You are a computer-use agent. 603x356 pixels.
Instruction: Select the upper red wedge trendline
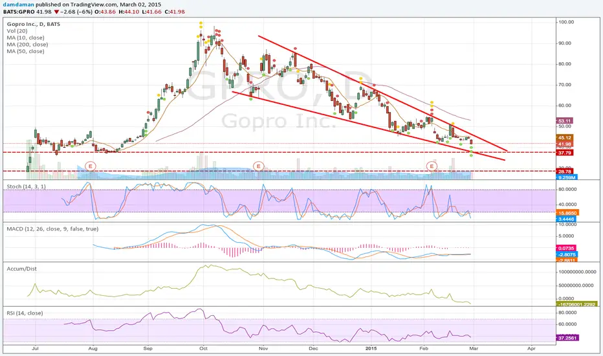[x=382, y=93]
